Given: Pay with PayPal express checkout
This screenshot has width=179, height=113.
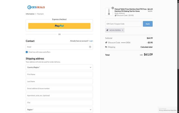Looking at the screenshot, I should click(x=59, y=26).
